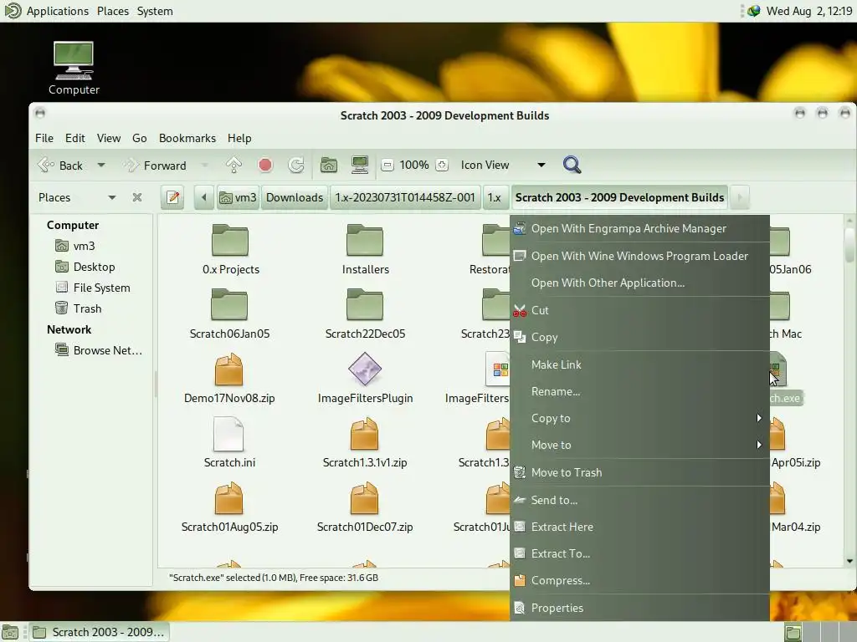857x642 pixels.
Task: Open Trash in the sidebar
Action: pos(78,308)
